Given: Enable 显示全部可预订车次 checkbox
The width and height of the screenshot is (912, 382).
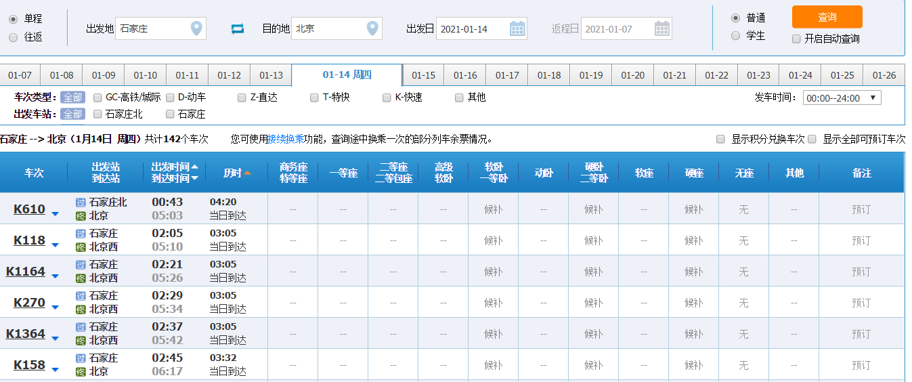Looking at the screenshot, I should [x=812, y=139].
